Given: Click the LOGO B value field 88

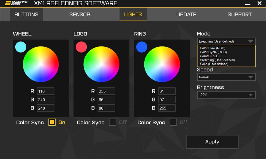Looking at the screenshot, I should (106, 108).
